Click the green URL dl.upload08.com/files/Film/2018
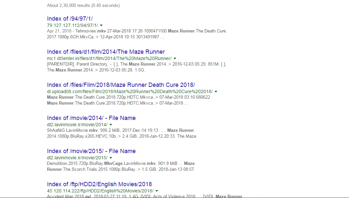Image resolution: width=349 pixels, height=198 pixels. [130, 91]
